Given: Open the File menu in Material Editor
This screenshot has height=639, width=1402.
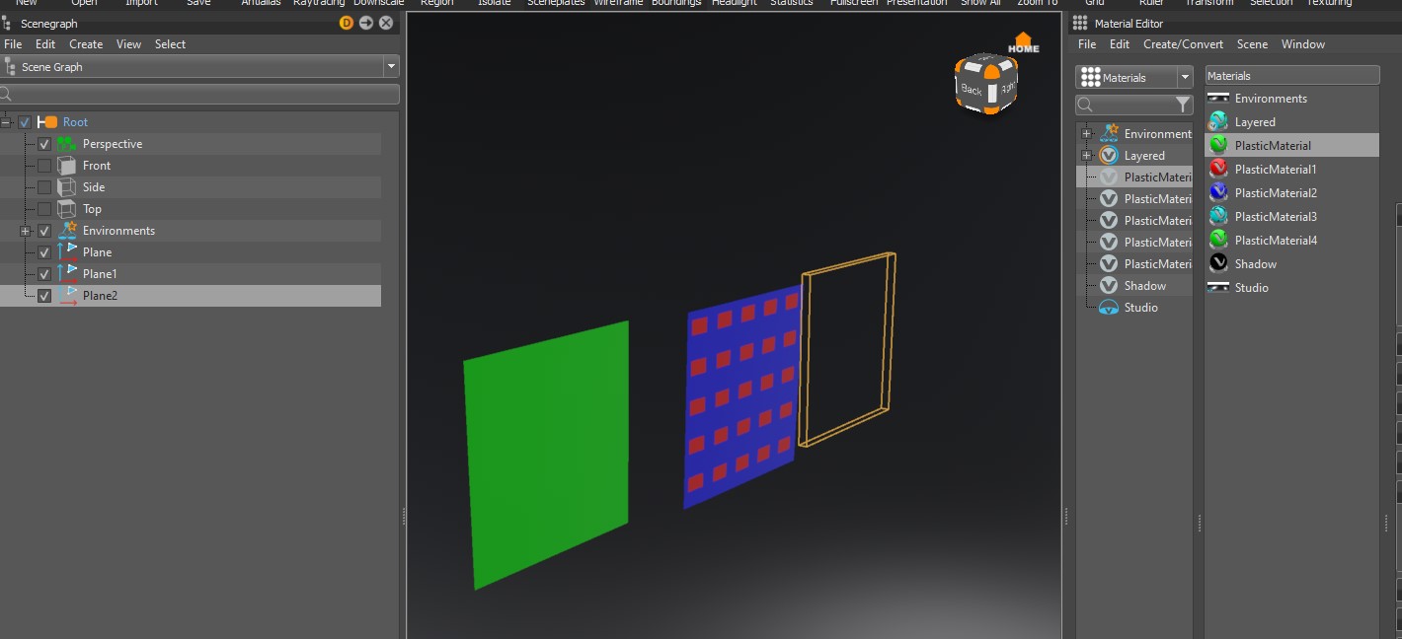Looking at the screenshot, I should [1086, 43].
